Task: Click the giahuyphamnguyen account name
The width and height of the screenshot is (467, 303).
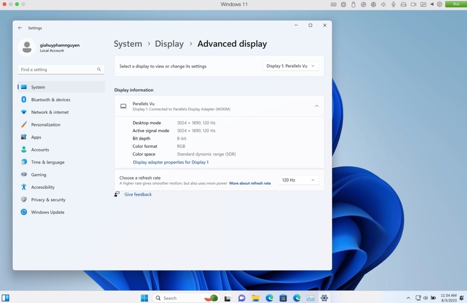Action: pyautogui.click(x=60, y=45)
